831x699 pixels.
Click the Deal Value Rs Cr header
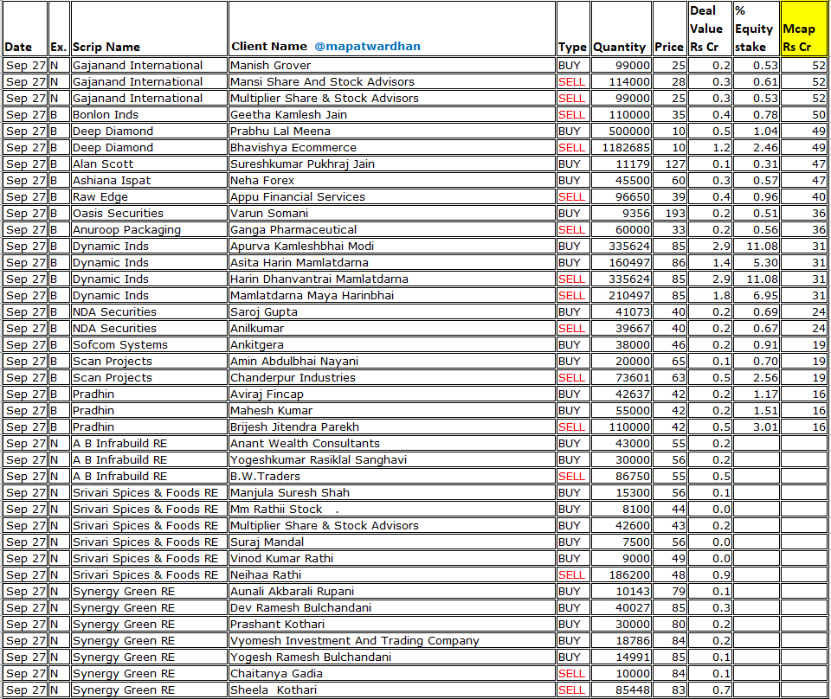[710, 29]
